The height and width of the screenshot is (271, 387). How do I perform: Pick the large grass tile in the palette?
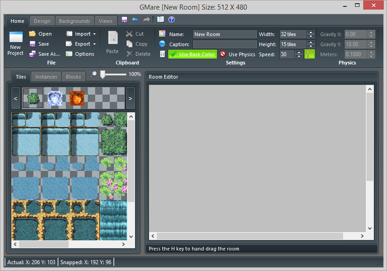(113, 142)
